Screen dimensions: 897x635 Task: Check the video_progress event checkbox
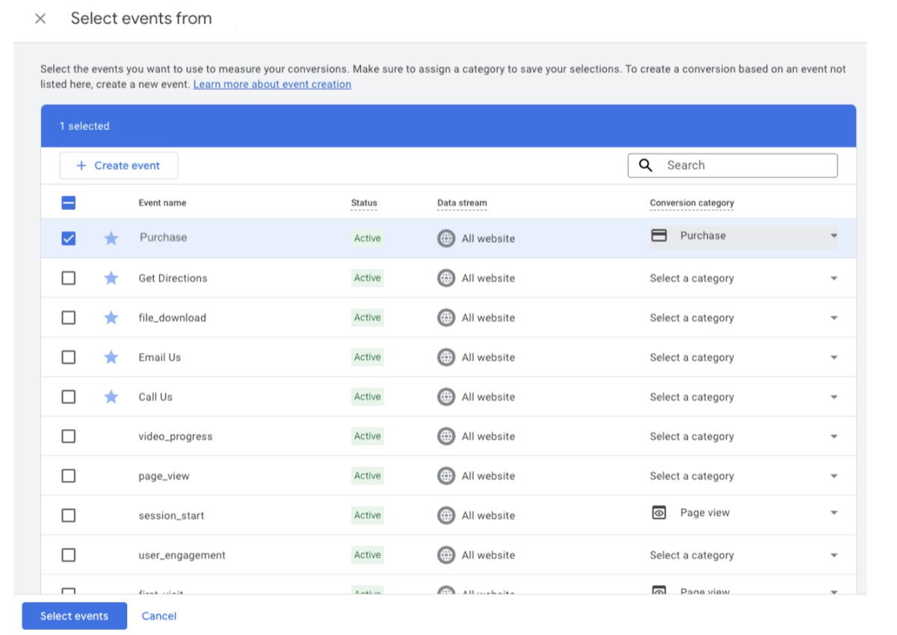pyautogui.click(x=68, y=436)
